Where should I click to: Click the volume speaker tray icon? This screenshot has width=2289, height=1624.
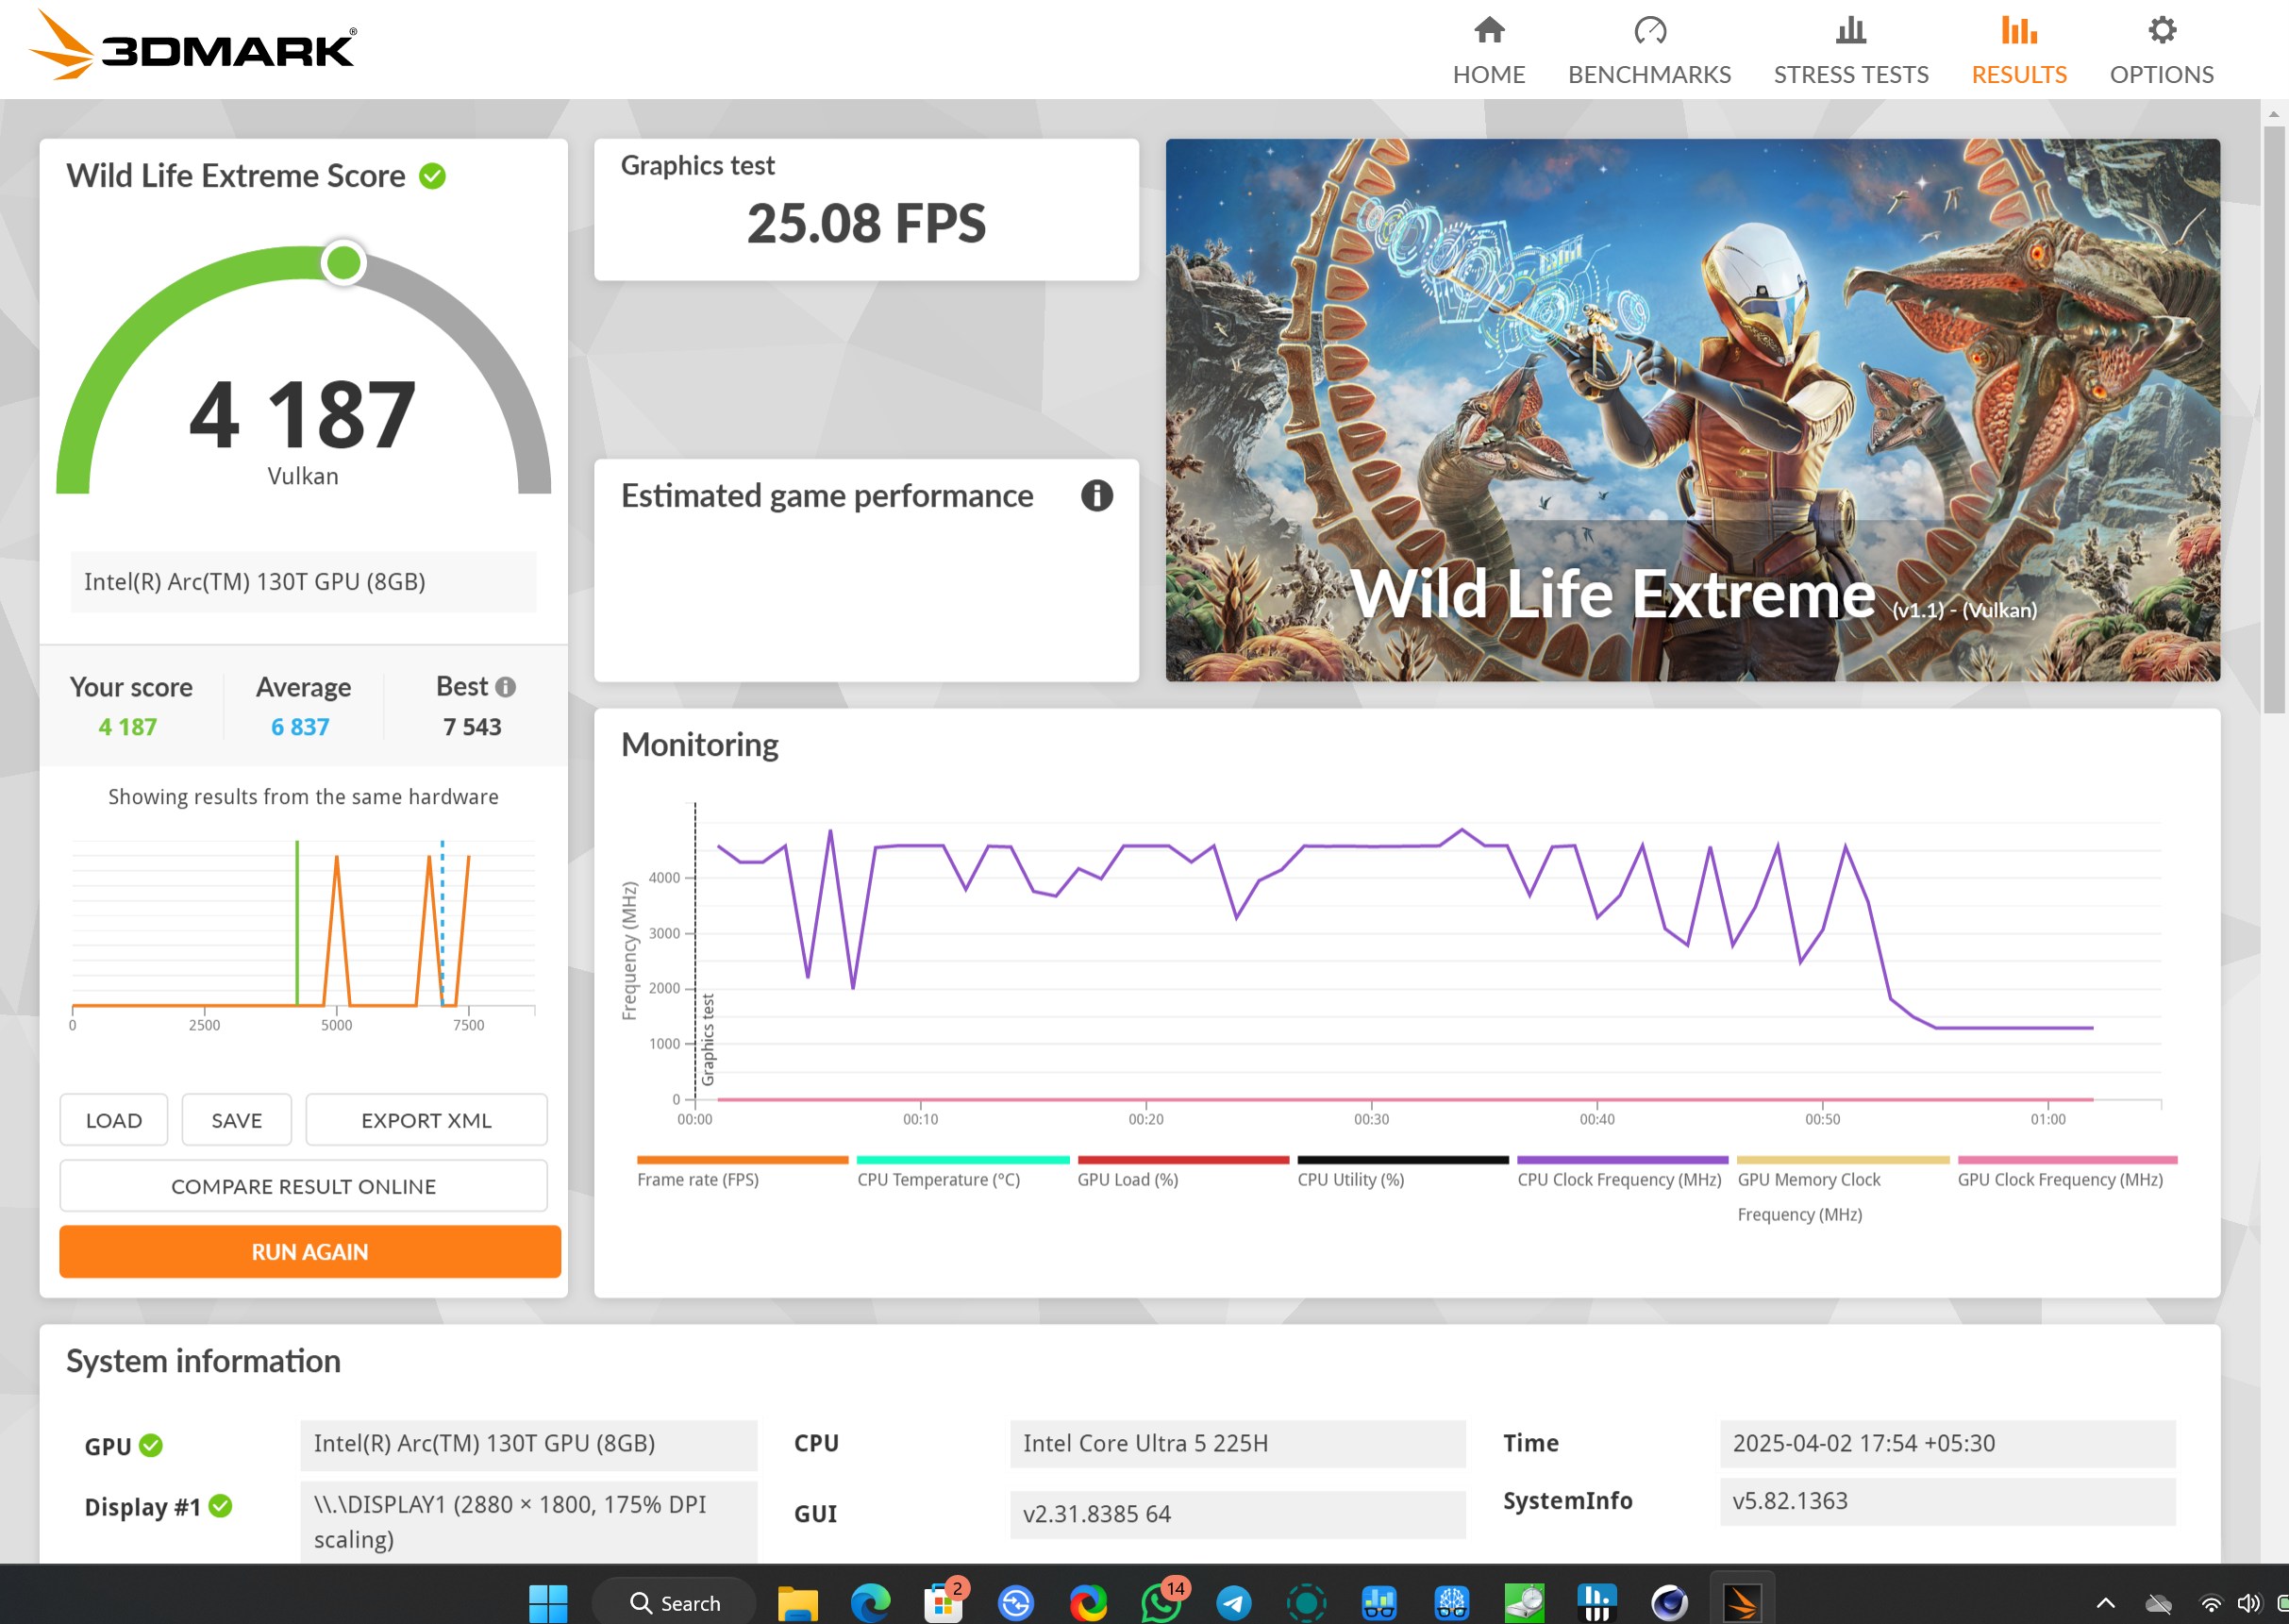2249,1604
